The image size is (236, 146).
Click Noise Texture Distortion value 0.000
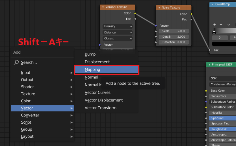click(174, 42)
